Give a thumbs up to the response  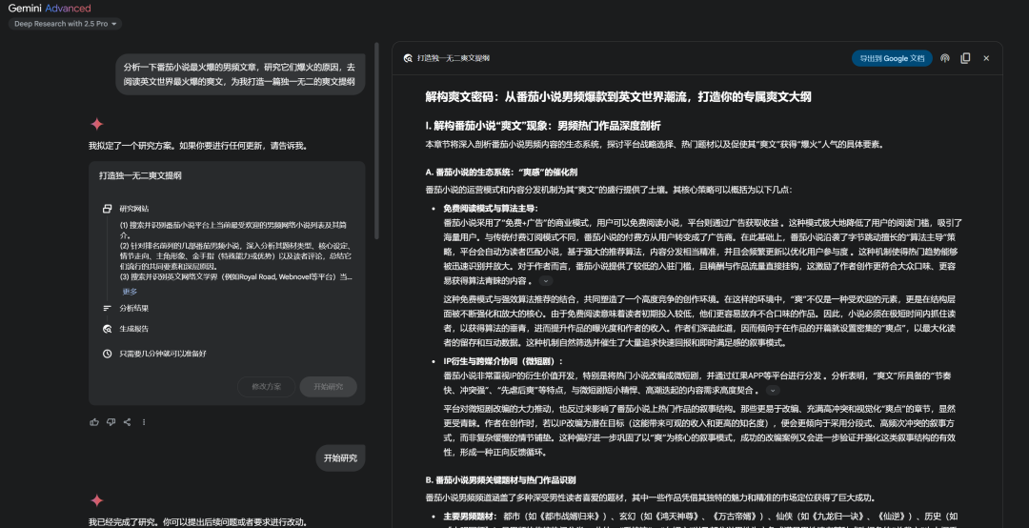coord(94,422)
